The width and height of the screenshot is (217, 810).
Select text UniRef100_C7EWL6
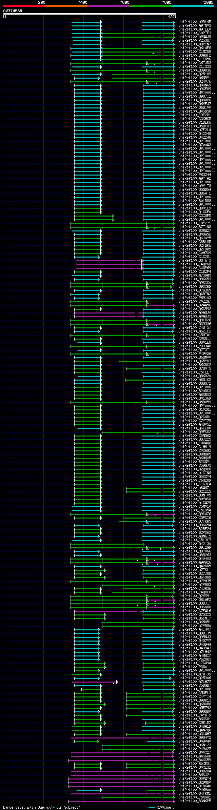click(x=195, y=611)
